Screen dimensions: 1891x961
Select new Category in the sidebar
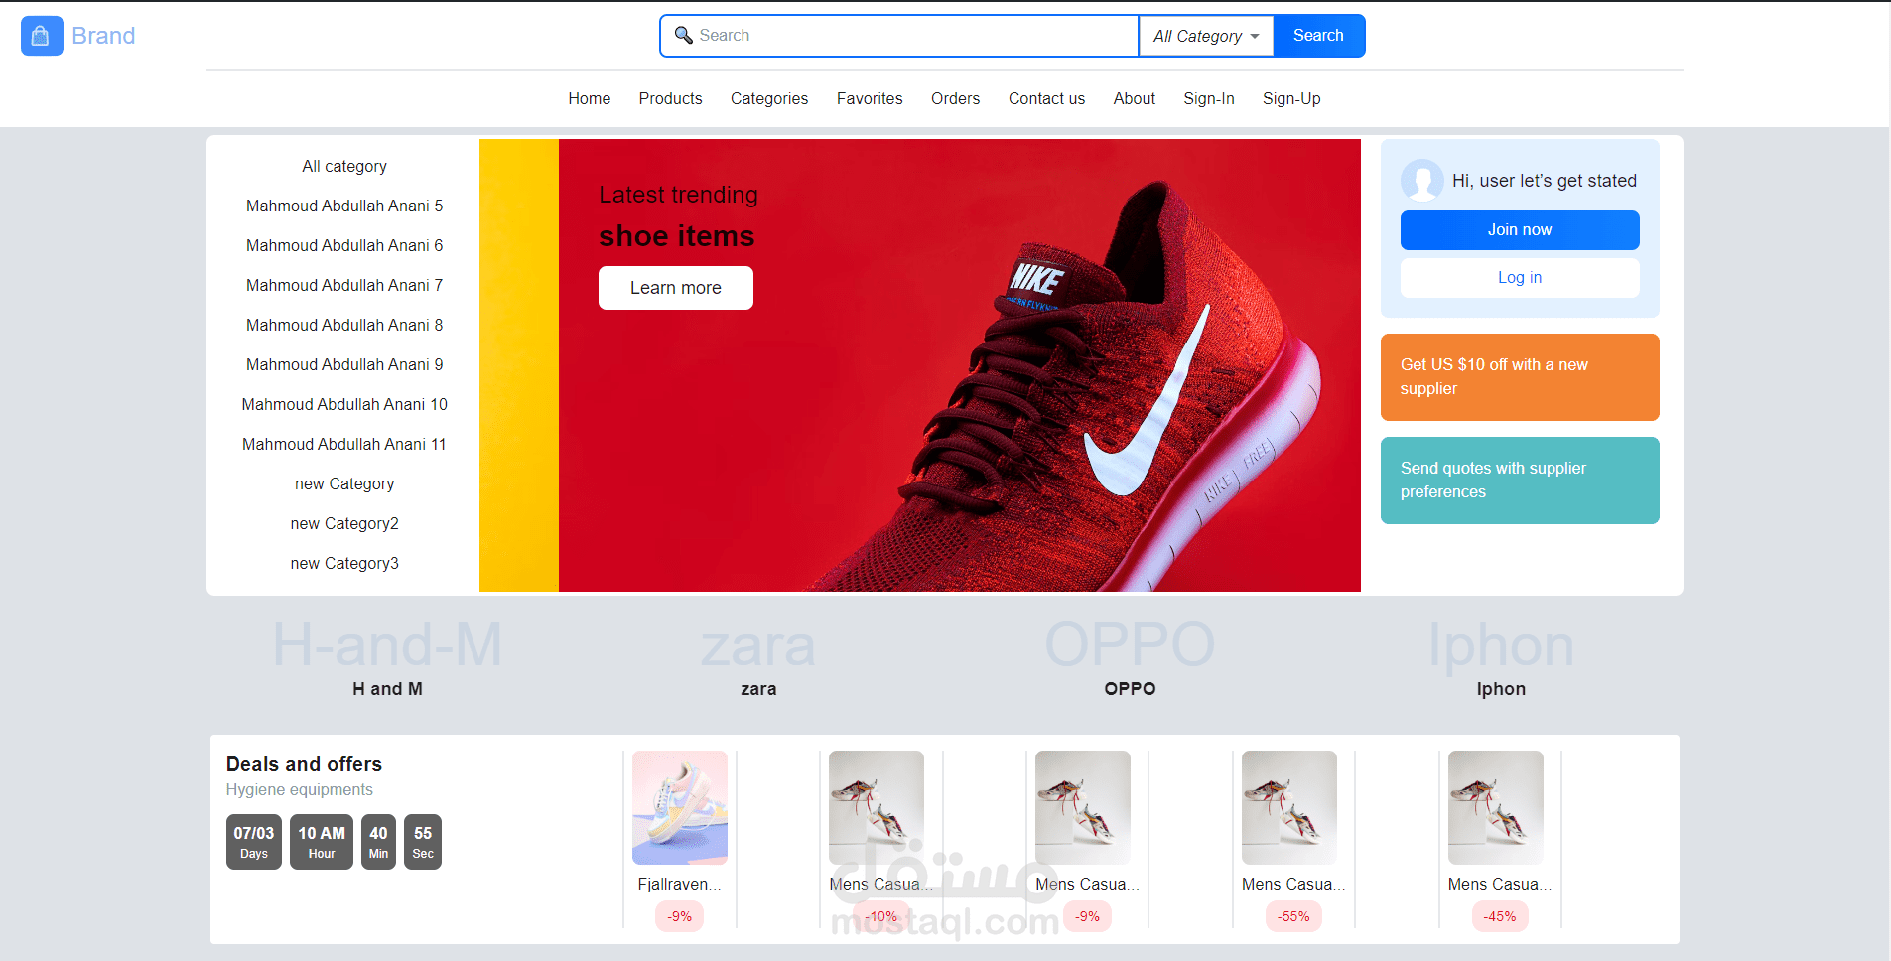(344, 484)
